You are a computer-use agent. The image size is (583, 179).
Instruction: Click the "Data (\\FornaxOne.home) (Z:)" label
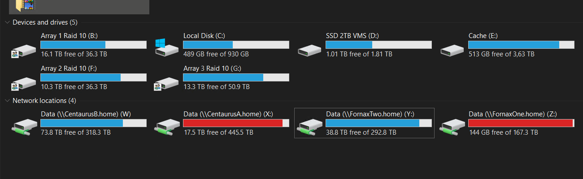coord(513,114)
